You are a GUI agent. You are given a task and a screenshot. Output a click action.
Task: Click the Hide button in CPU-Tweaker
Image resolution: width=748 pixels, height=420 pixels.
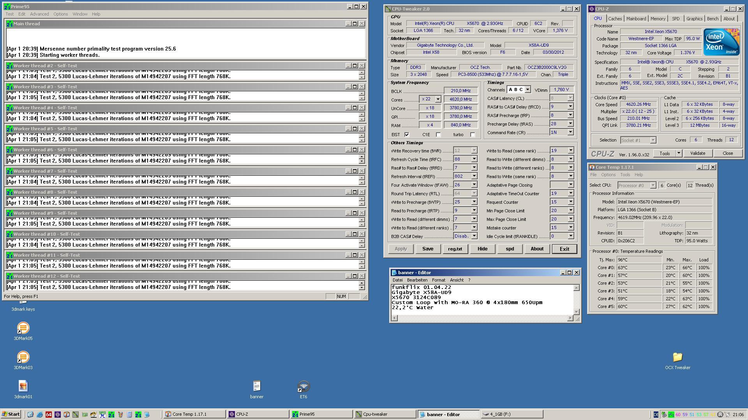482,249
